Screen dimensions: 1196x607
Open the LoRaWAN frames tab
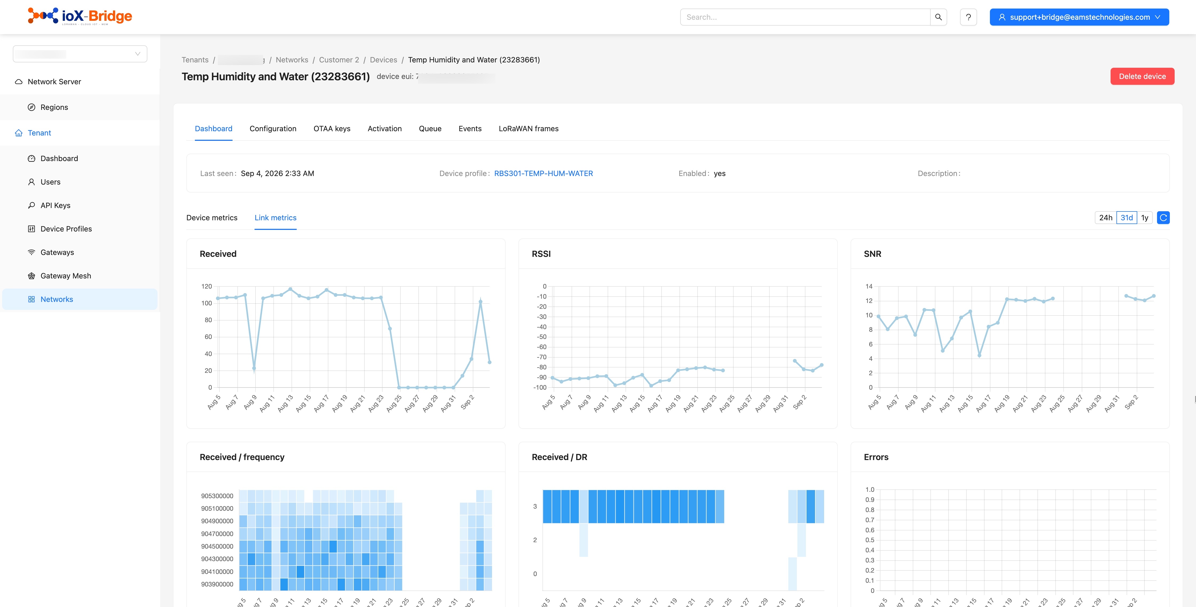tap(528, 129)
